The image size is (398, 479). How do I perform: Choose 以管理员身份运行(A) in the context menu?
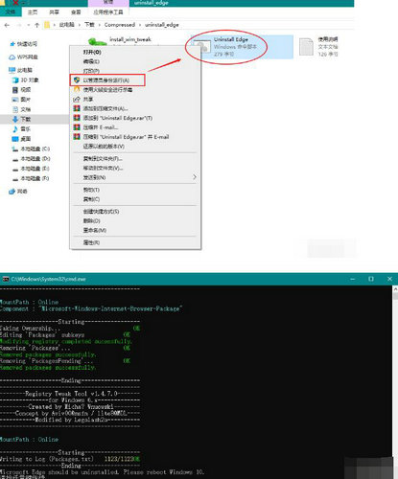tap(135, 80)
